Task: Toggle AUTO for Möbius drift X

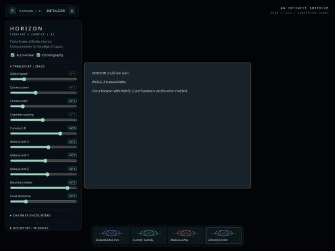Action: tap(72, 141)
